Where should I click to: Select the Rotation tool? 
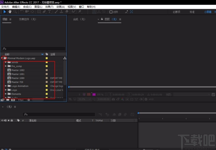22,12
